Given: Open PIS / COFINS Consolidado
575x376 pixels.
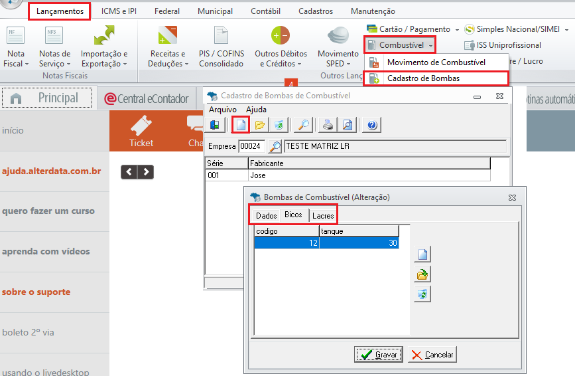Looking at the screenshot, I should [x=221, y=47].
